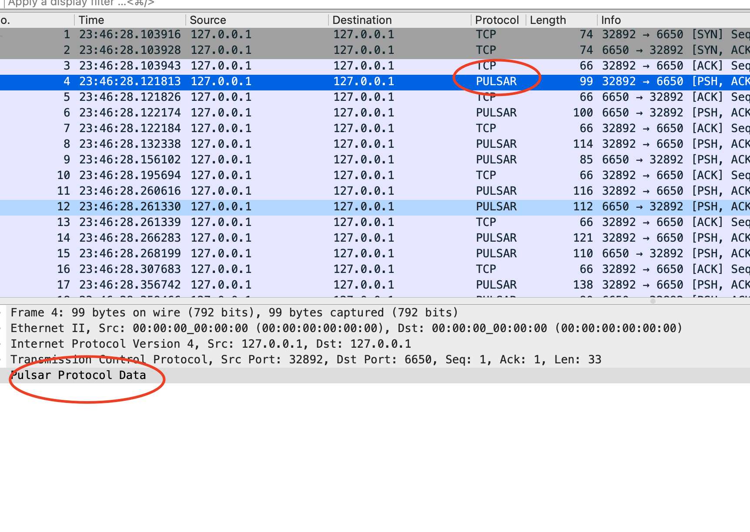Click the Length column header
This screenshot has height=532, width=750.
(x=548, y=20)
